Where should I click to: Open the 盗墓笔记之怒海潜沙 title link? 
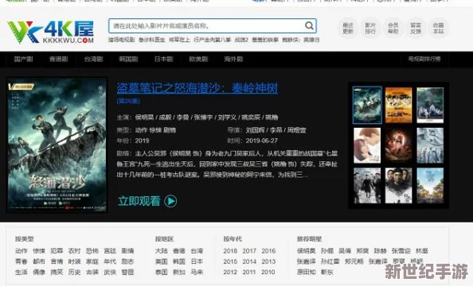pyautogui.click(x=197, y=88)
